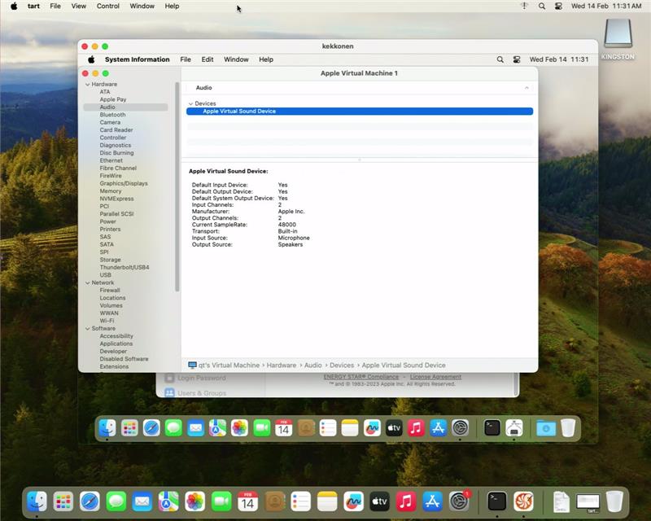
Task: Open Music in the host Dock
Action: click(x=406, y=501)
